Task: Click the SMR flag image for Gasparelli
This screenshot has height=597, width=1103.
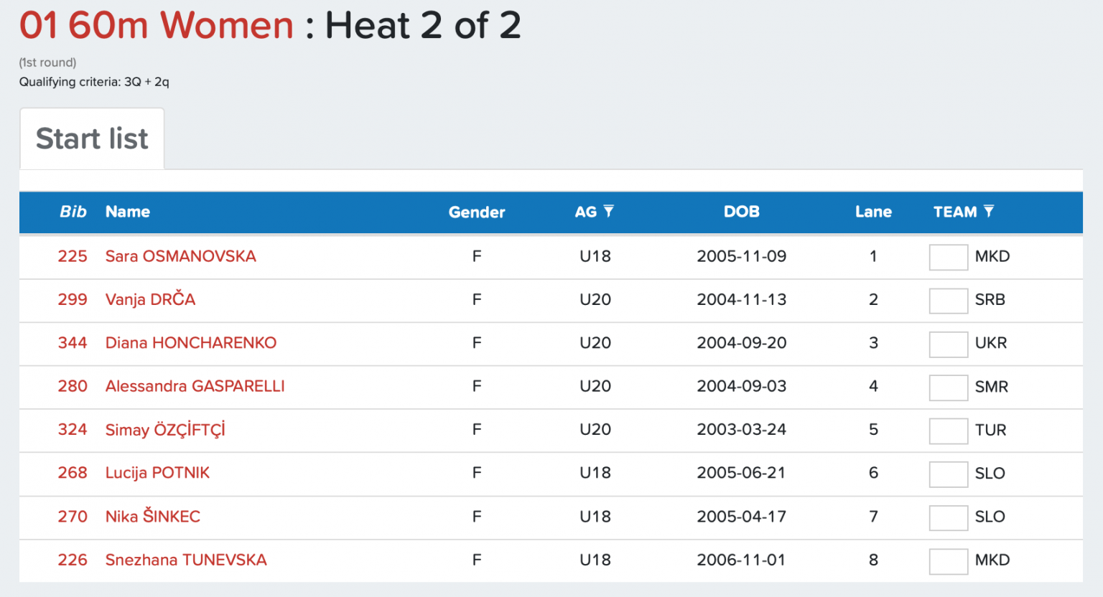Action: (x=948, y=387)
